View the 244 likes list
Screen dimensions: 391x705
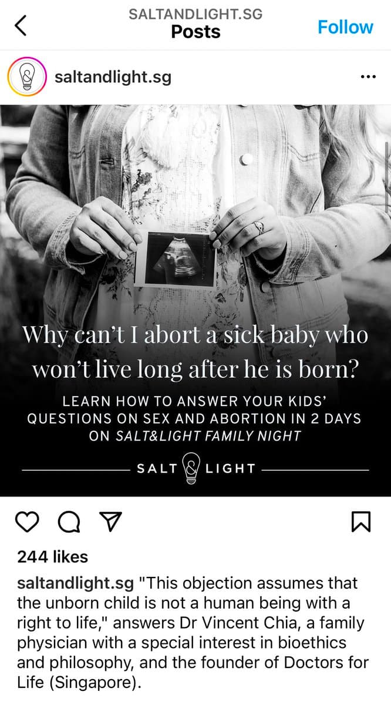click(52, 556)
